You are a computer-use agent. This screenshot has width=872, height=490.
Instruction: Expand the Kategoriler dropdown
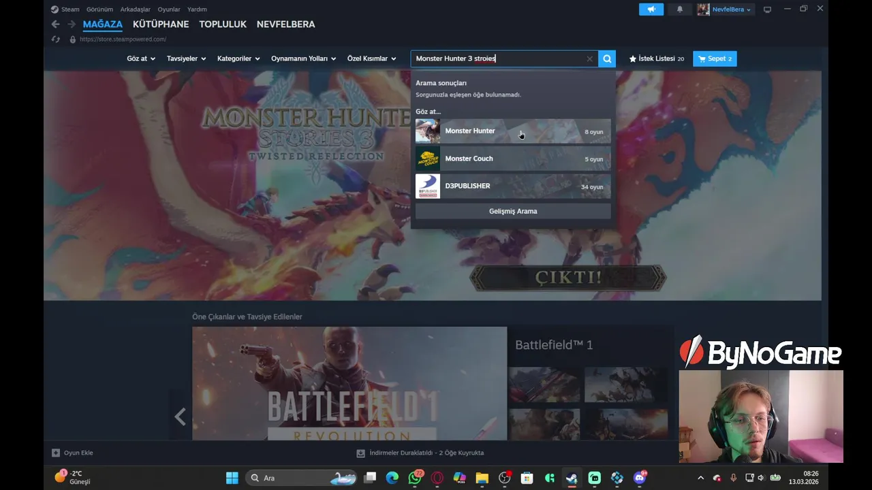click(238, 59)
